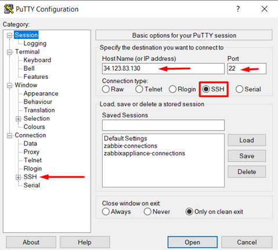Click the Save session button

247,156
